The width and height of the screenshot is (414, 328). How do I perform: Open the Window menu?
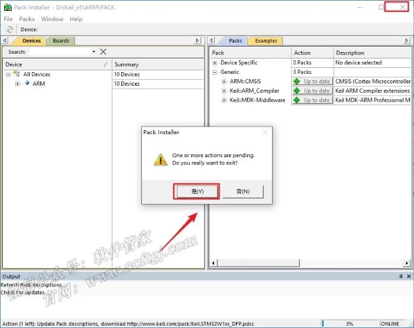pyautogui.click(x=52, y=19)
